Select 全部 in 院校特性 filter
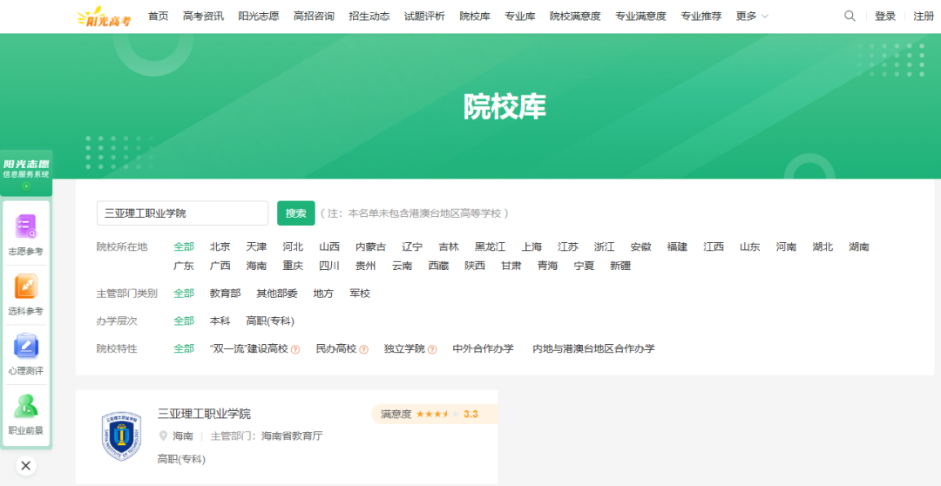The image size is (941, 486). pyautogui.click(x=184, y=348)
